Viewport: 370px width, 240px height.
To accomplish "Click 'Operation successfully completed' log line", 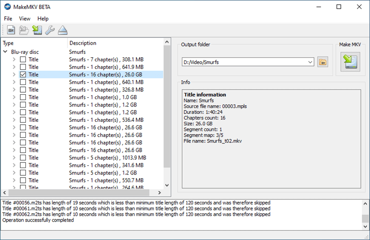I will [38, 220].
